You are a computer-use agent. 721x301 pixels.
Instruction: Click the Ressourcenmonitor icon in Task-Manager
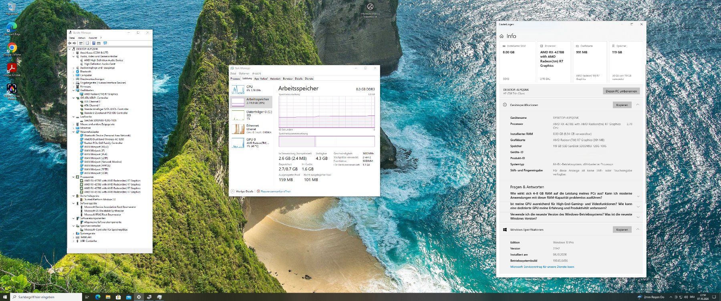click(x=258, y=191)
